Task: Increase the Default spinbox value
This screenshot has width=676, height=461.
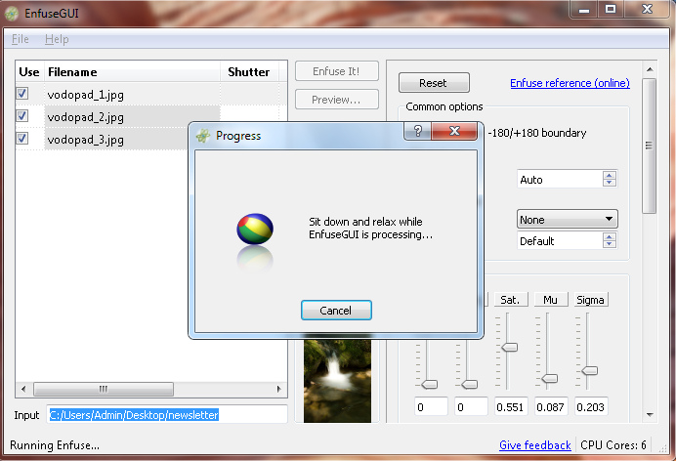Action: click(x=610, y=236)
